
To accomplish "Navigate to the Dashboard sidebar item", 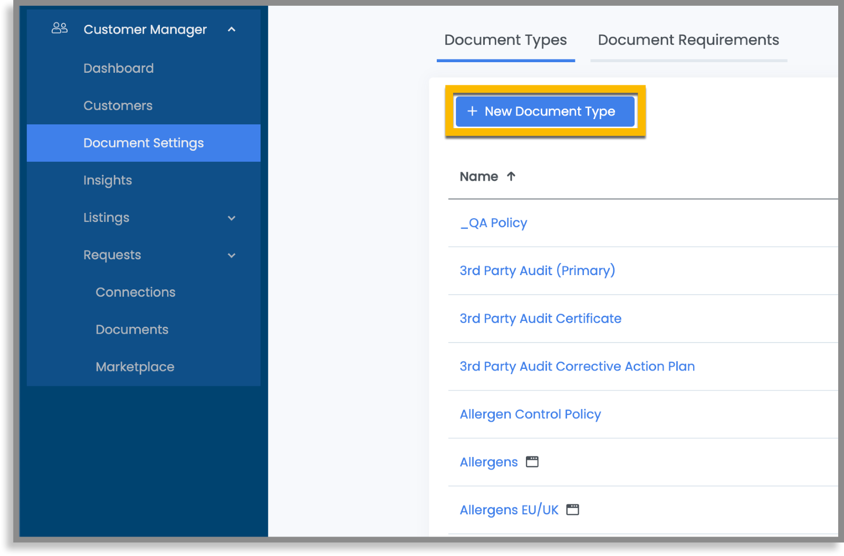I will coord(118,67).
